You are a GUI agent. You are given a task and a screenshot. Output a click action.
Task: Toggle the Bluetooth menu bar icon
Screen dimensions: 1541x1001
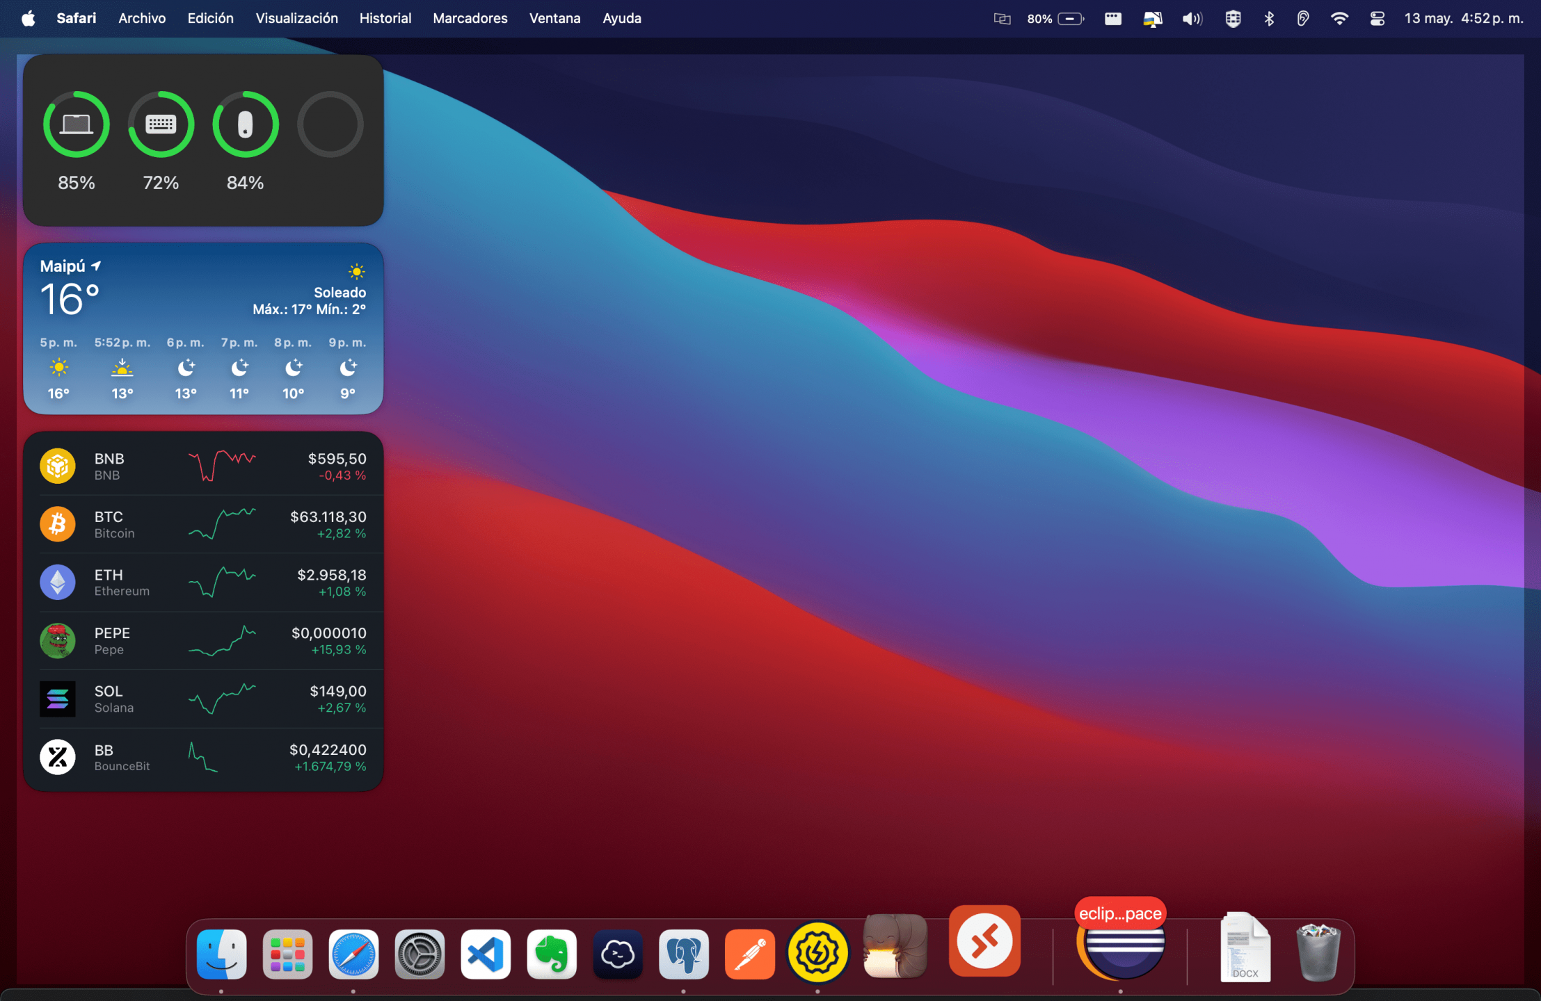1269,19
